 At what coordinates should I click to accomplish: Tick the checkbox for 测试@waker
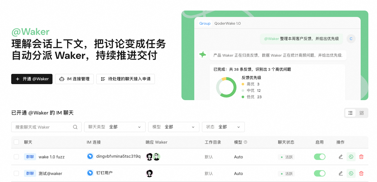pyautogui.click(x=16, y=173)
